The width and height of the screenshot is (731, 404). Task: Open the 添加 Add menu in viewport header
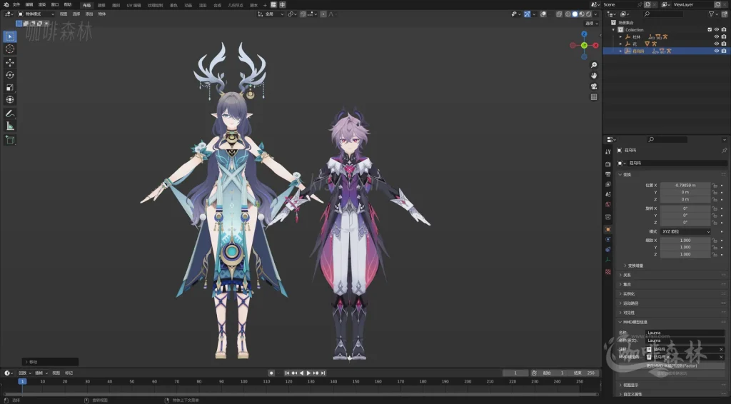pos(89,14)
